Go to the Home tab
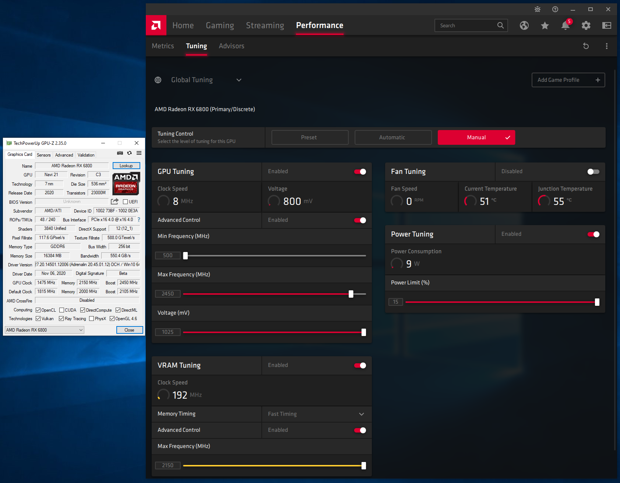Image resolution: width=620 pixels, height=483 pixels. pos(183,25)
